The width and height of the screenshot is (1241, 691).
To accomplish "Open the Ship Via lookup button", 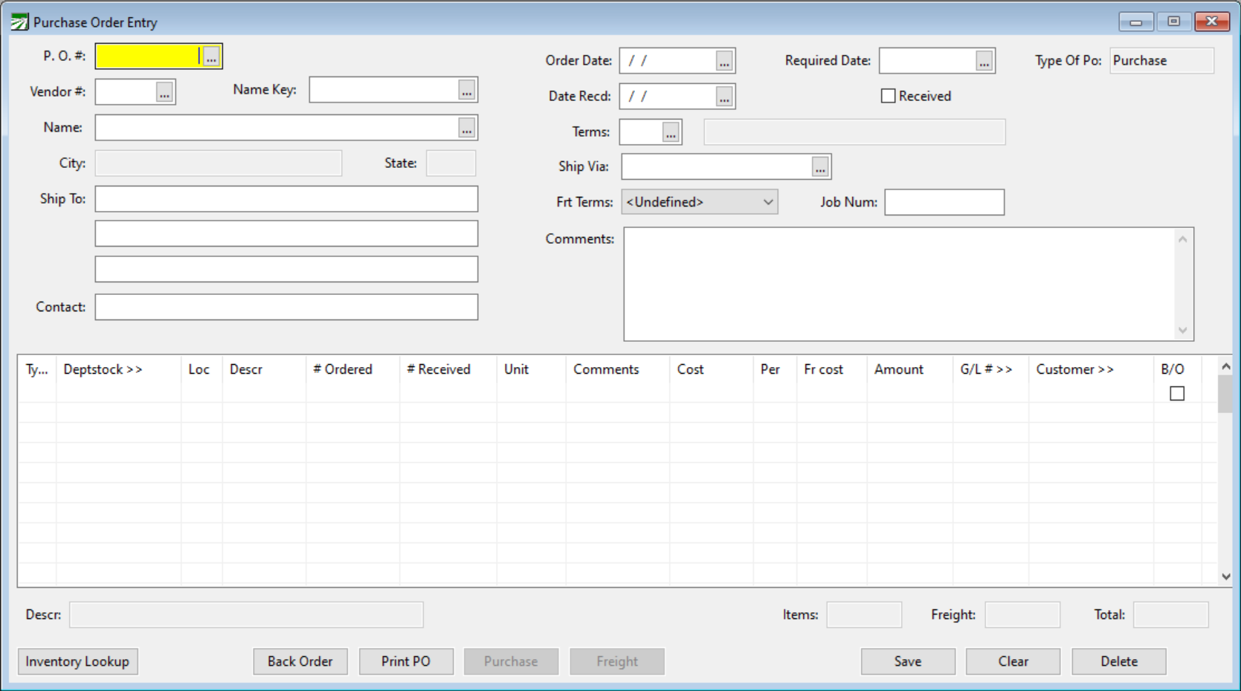I will pos(819,168).
